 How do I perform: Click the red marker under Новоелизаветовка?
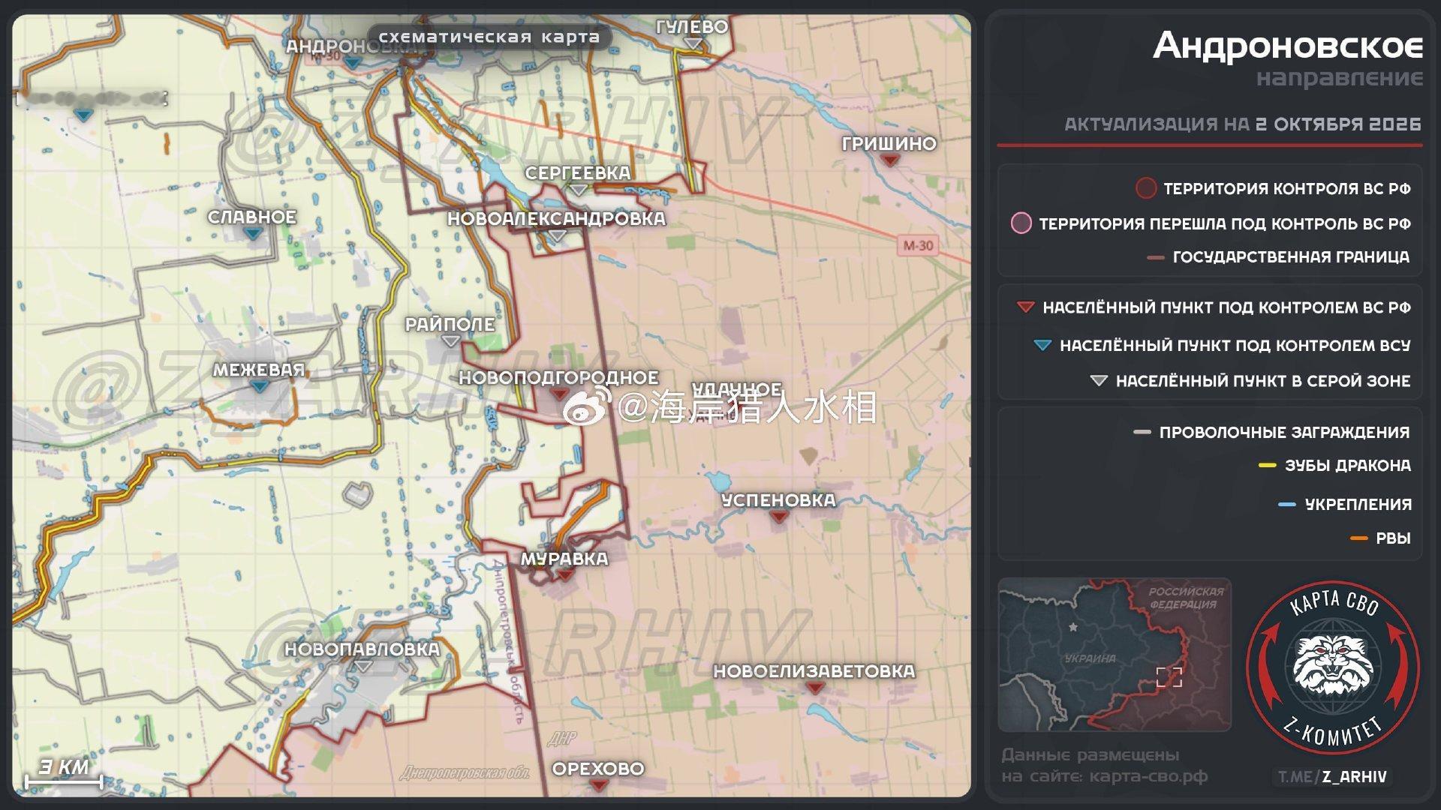tap(815, 688)
